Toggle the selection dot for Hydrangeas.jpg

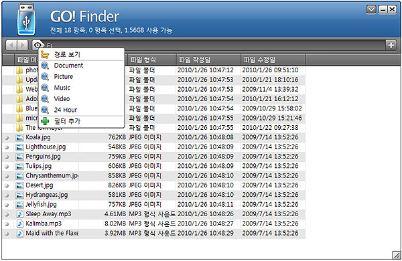click(x=7, y=195)
